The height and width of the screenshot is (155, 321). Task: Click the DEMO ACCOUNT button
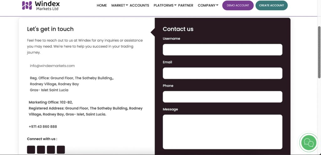238,6
